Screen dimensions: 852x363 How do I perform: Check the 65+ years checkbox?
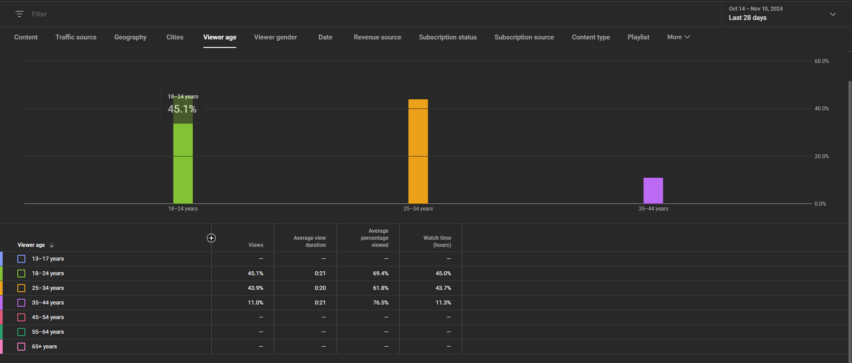[x=21, y=347]
